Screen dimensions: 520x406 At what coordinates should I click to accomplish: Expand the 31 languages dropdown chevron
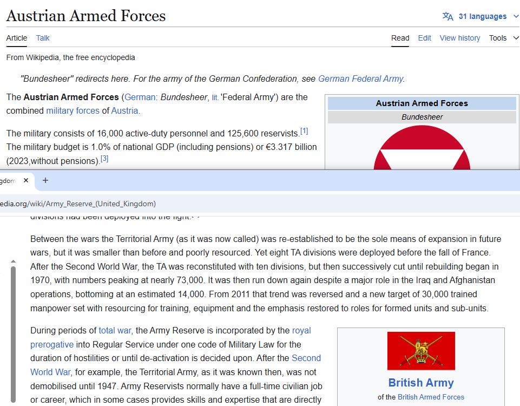tap(516, 16)
